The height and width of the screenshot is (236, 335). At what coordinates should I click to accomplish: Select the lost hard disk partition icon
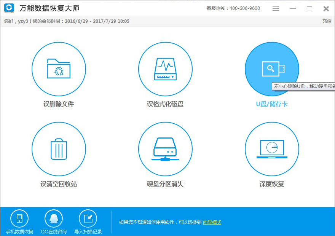point(165,149)
